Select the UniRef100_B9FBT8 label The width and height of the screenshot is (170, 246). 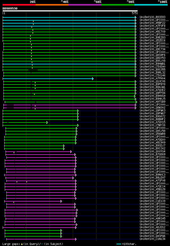tap(152, 84)
